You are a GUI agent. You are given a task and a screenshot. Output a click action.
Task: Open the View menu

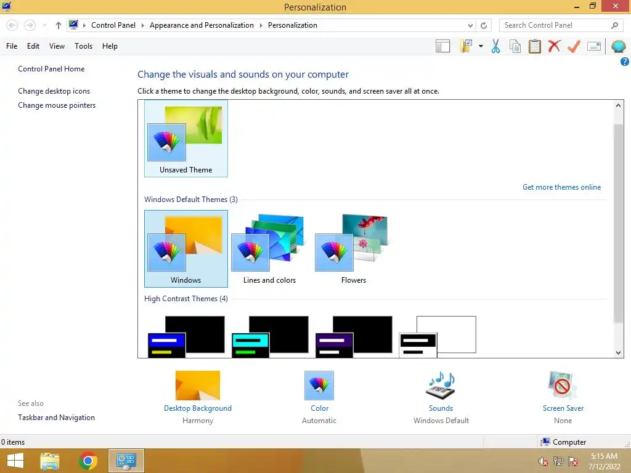57,46
